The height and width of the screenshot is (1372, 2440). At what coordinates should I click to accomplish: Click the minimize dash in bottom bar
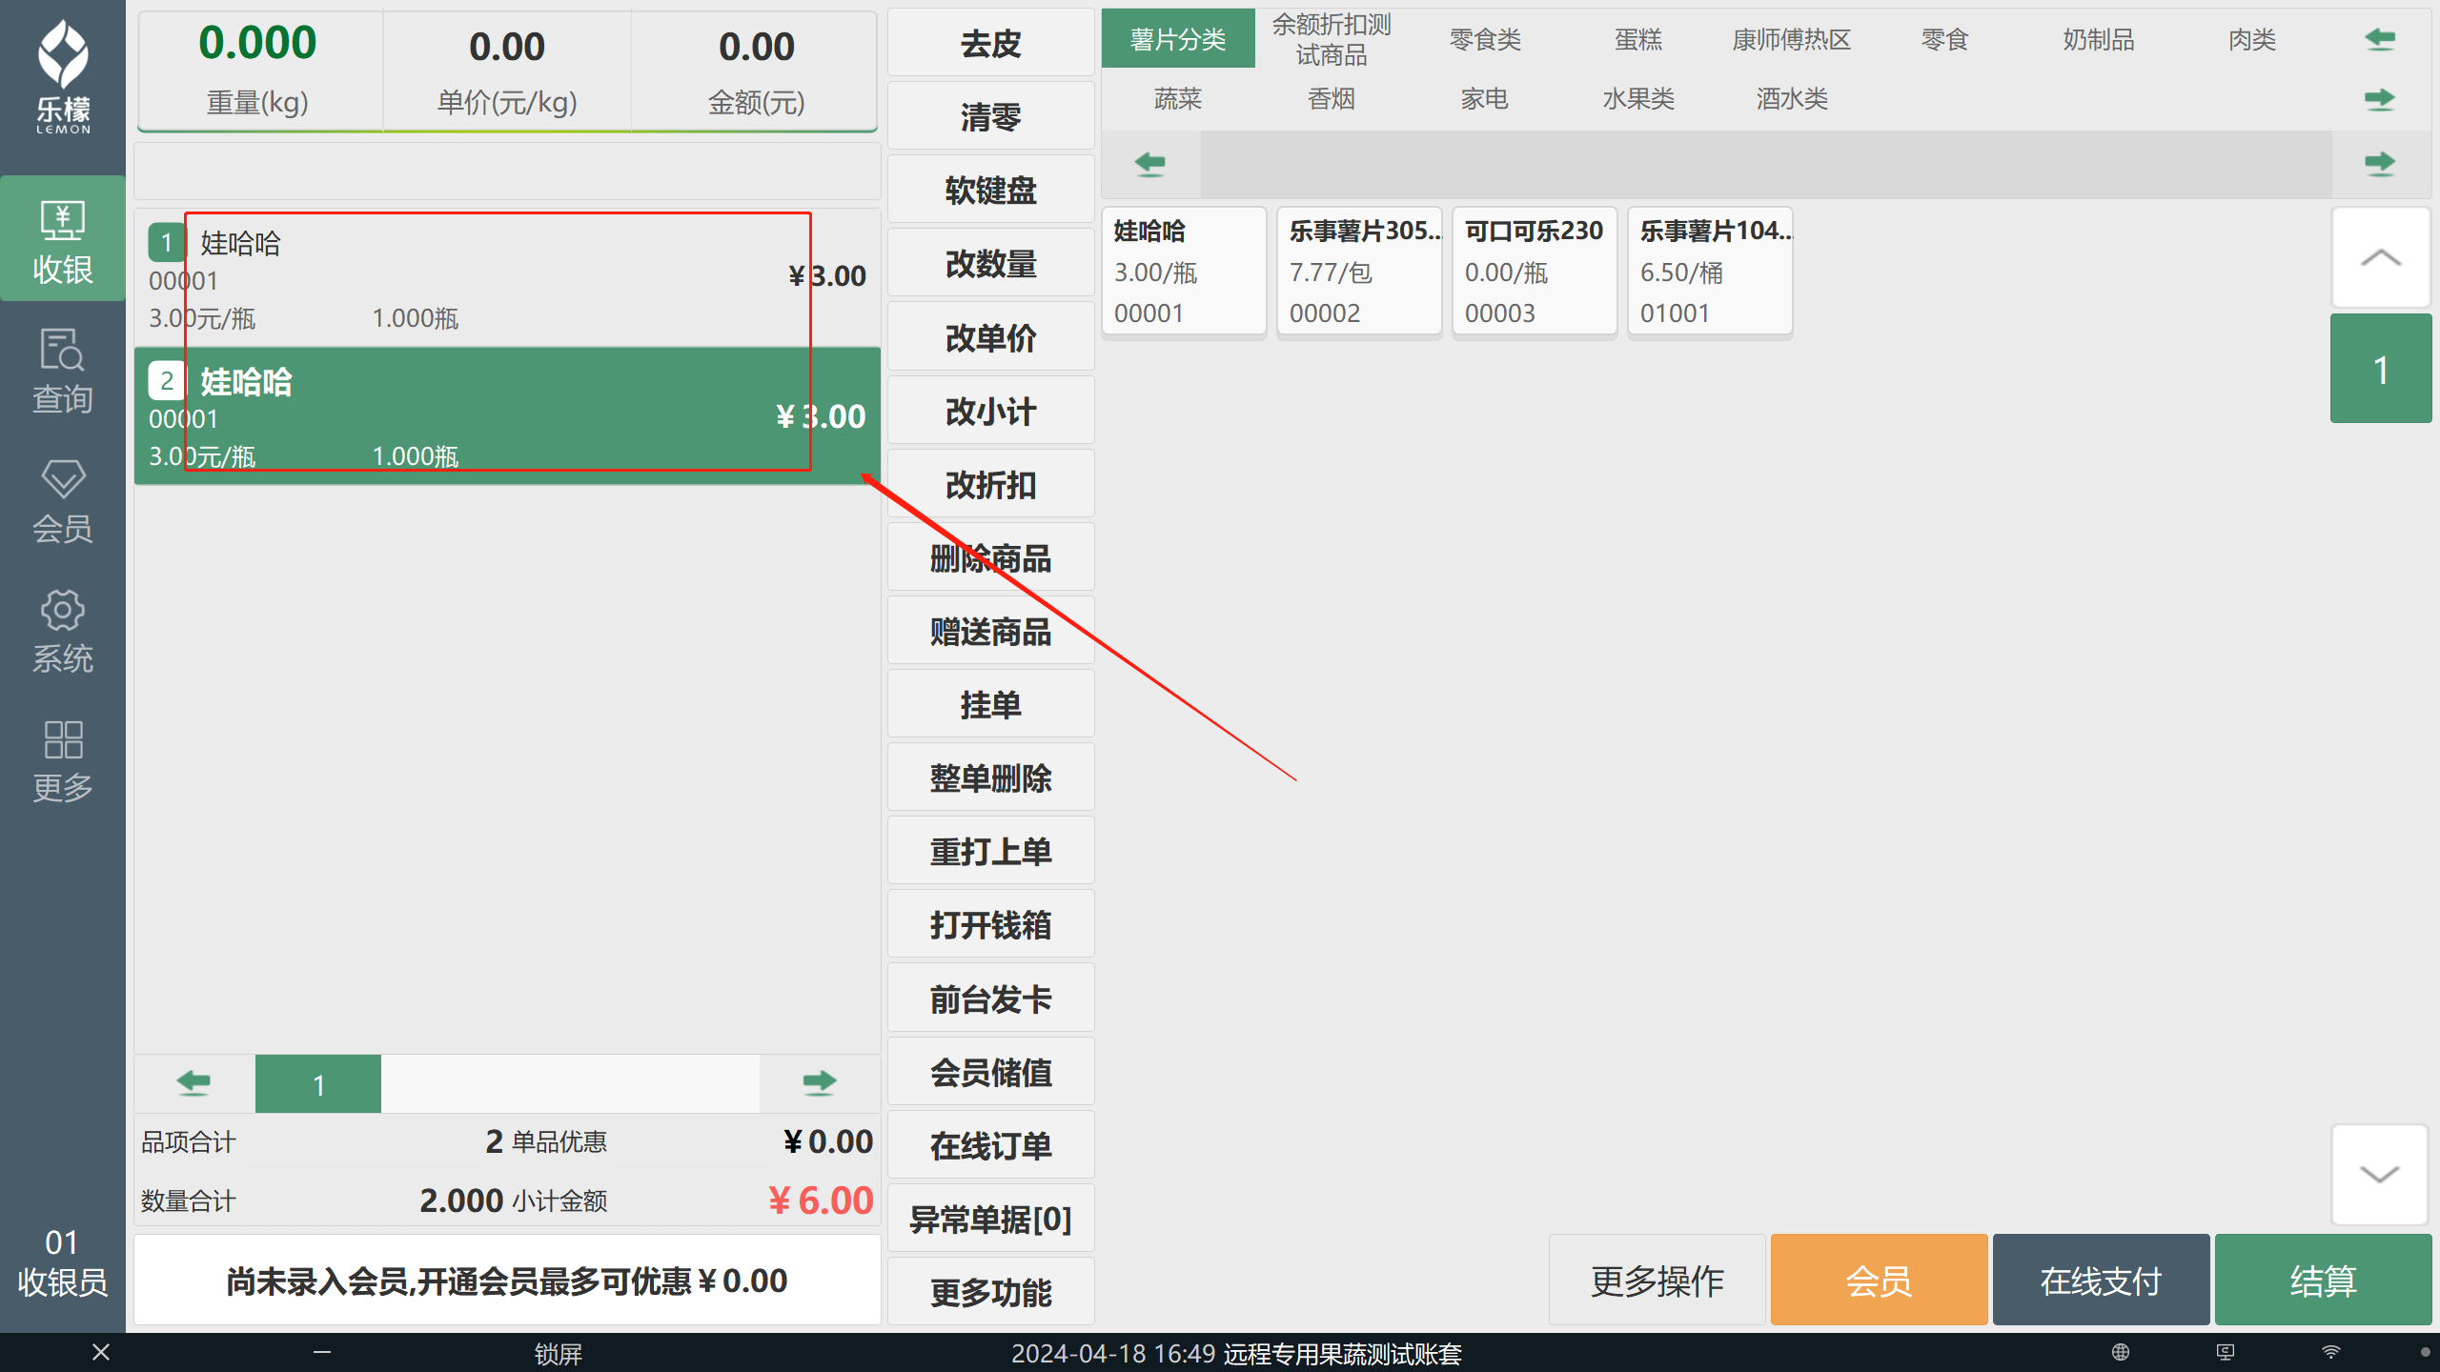click(322, 1352)
